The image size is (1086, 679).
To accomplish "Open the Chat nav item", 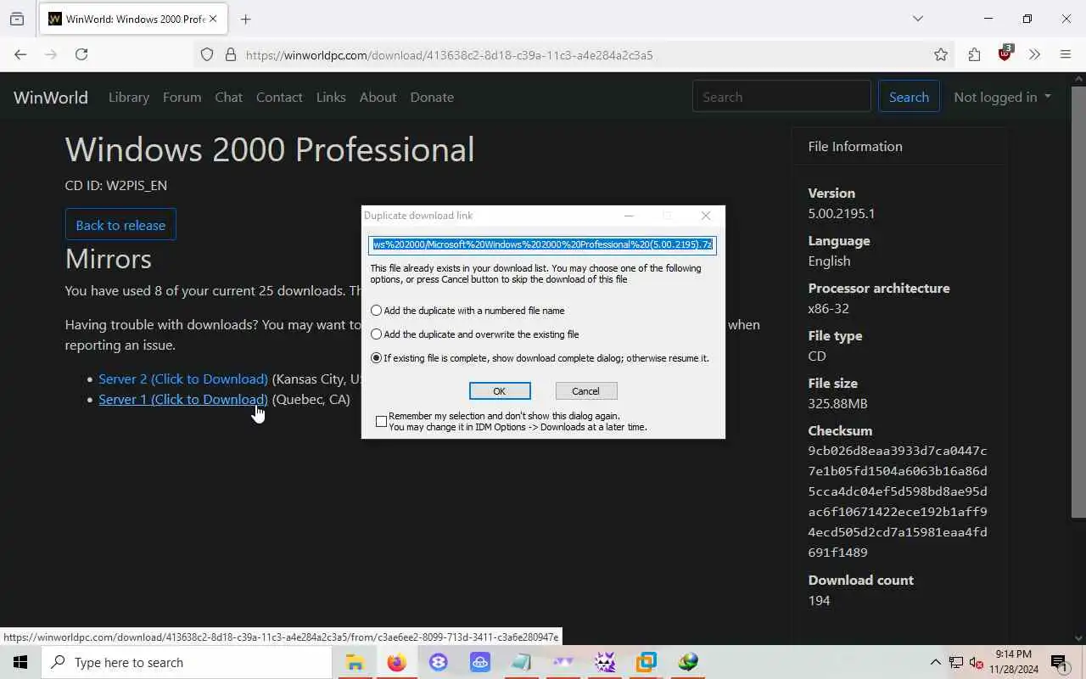I will (x=228, y=97).
